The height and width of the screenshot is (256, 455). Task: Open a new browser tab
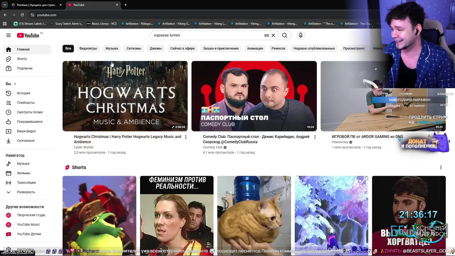point(125,5)
